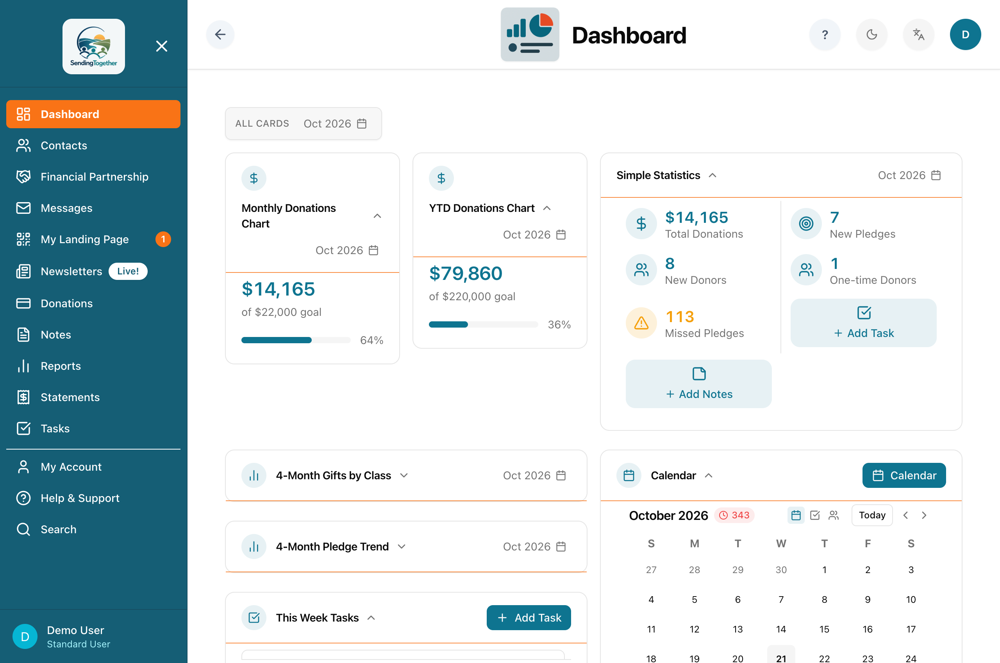Viewport: 1000px width, 663px height.
Task: Open Messages in the sidebar
Action: point(93,208)
